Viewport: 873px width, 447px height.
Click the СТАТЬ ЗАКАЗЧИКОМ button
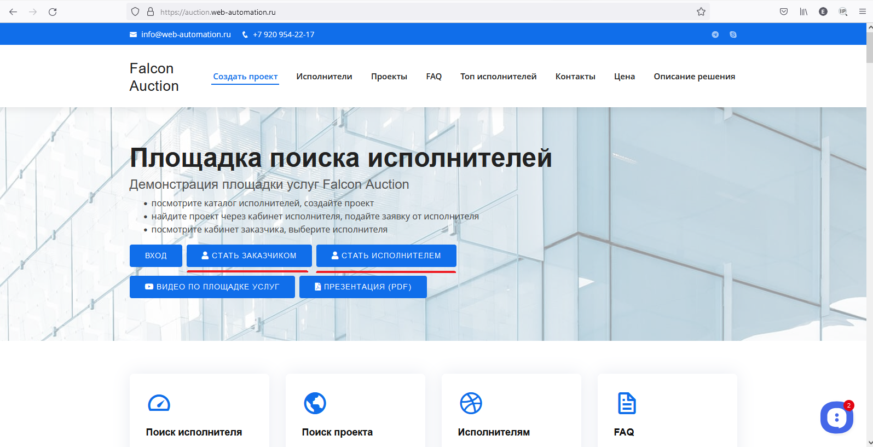pyautogui.click(x=249, y=256)
